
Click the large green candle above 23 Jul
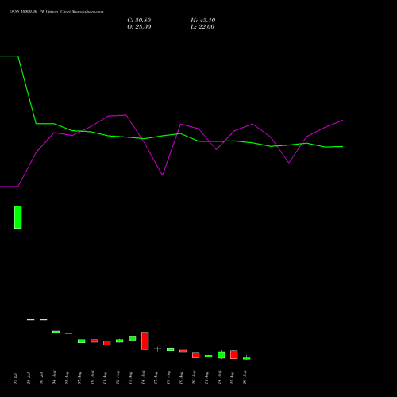tap(18, 217)
